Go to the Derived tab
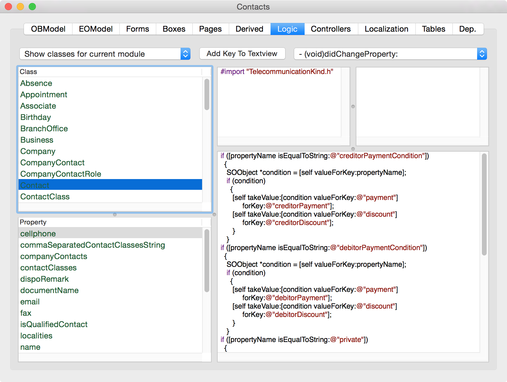 pos(249,29)
